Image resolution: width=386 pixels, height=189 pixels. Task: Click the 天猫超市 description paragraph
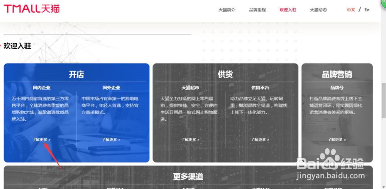[x=189, y=109]
